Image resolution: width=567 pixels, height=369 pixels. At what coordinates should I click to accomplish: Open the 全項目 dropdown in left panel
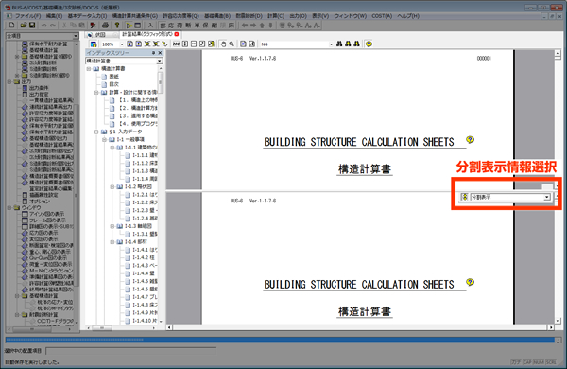[x=76, y=36]
